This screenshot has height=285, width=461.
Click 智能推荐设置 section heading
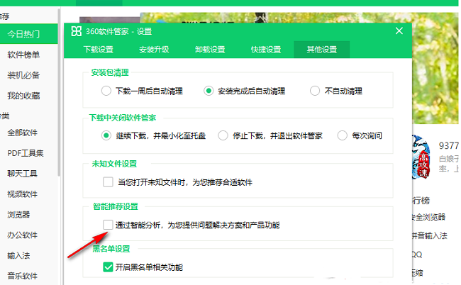(116, 206)
